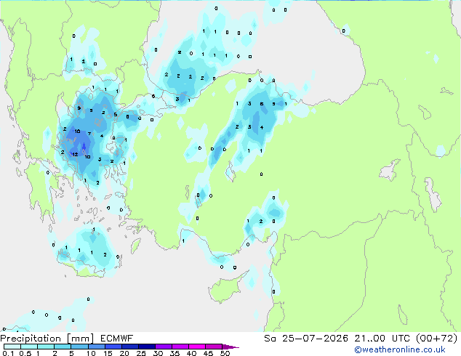The width and height of the screenshot is (461, 356).
Task: Select the 2–5 mm legend color box
Action: [x=63, y=347]
